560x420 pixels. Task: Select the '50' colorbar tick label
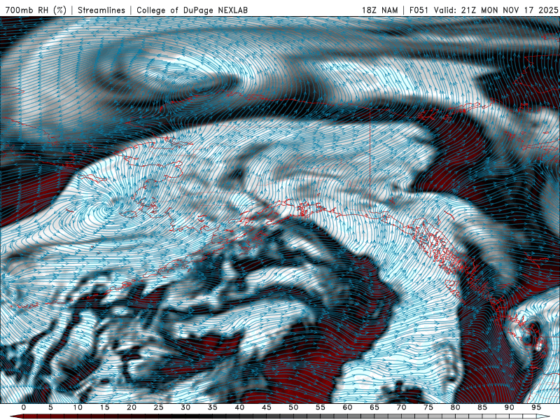point(293,407)
